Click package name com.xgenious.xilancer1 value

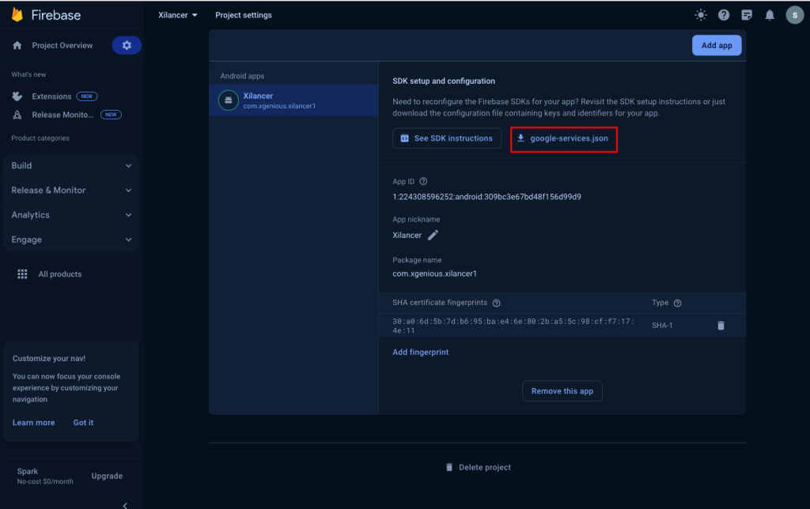point(434,273)
